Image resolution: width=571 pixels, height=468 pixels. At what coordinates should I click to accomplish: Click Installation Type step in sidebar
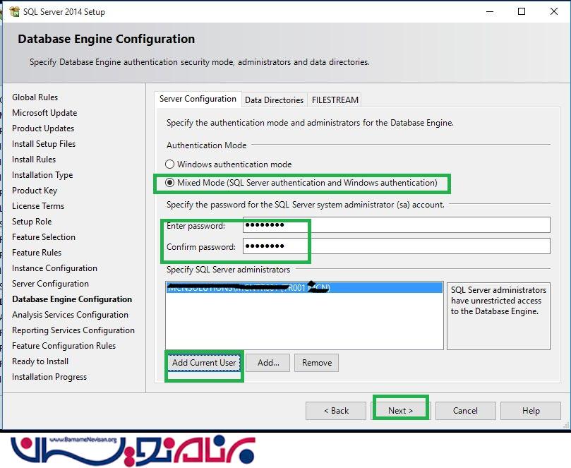coord(42,175)
